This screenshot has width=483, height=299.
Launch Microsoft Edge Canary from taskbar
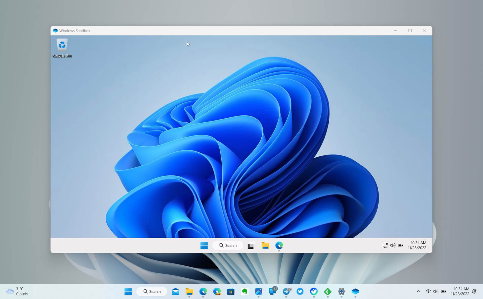tap(217, 291)
